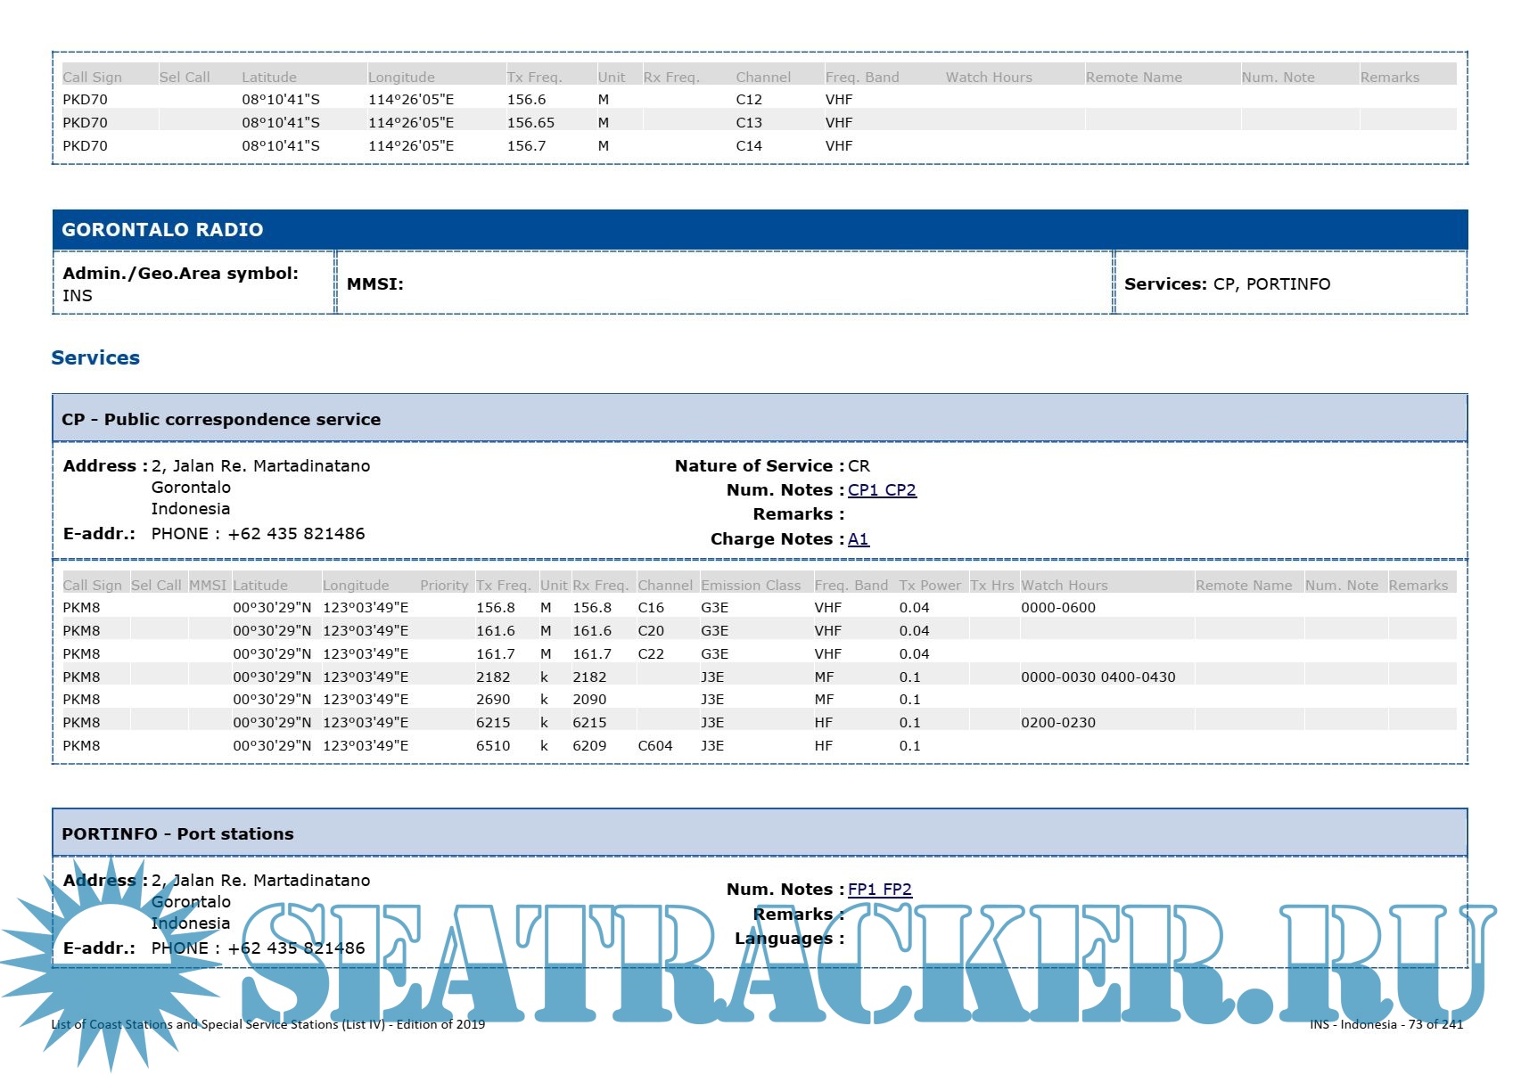This screenshot has width=1521, height=1075.
Task: Select the 0200-0230 watch hours cell
Action: point(1057,723)
